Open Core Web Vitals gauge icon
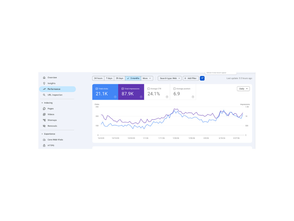The height and width of the screenshot is (221, 294). (44, 140)
